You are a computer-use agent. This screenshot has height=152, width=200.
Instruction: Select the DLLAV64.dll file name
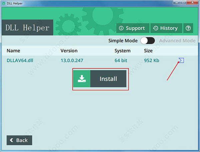pos(20,60)
